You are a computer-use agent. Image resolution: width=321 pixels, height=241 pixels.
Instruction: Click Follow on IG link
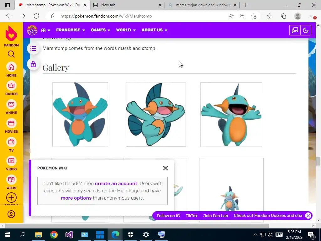(x=168, y=216)
